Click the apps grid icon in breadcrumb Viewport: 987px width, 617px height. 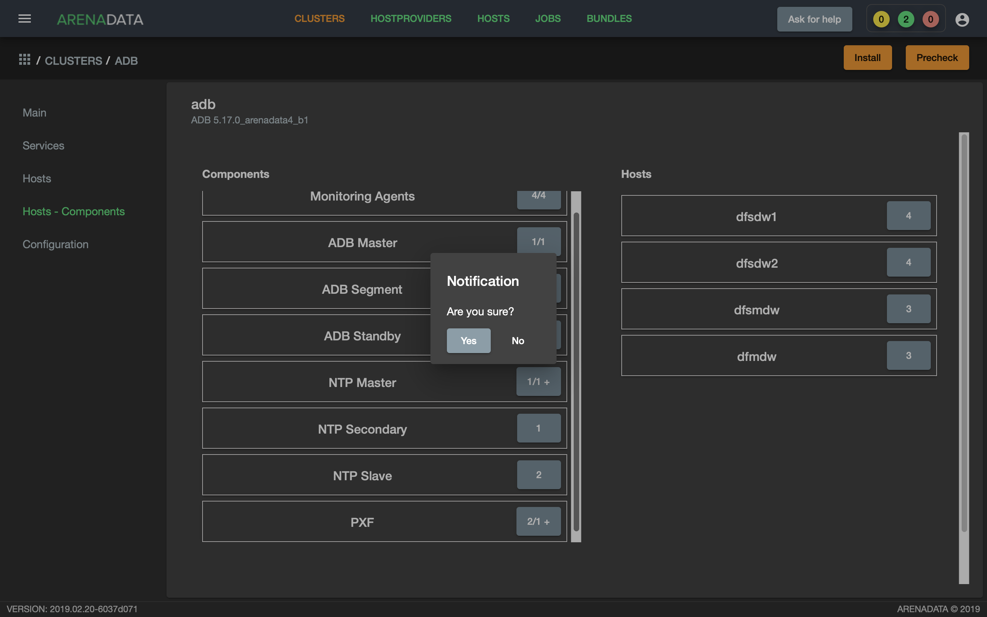coord(24,60)
